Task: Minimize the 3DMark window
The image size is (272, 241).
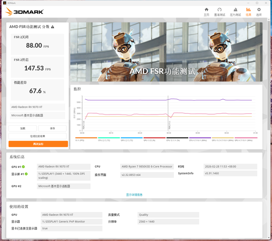Action: [x=248, y=3]
